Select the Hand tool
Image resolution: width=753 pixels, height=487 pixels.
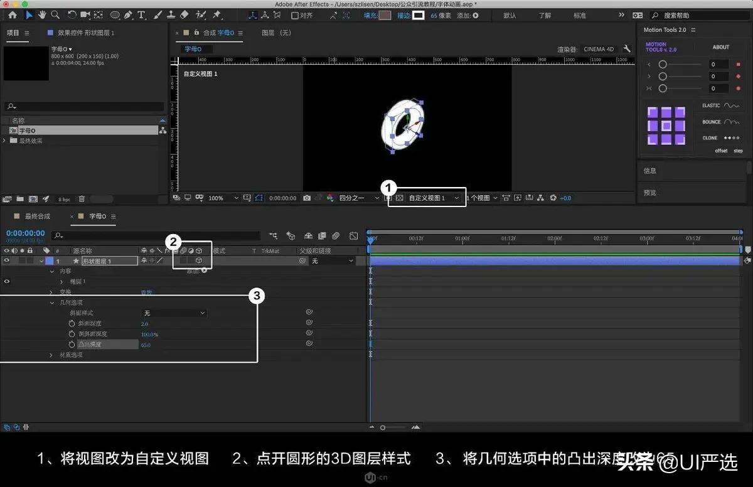42,14
